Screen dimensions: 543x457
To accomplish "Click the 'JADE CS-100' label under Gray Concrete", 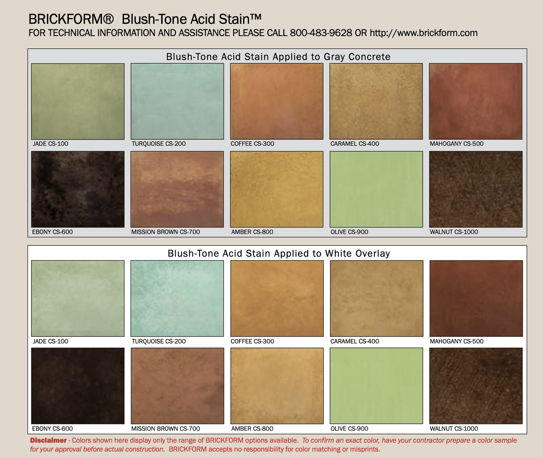I will point(50,144).
